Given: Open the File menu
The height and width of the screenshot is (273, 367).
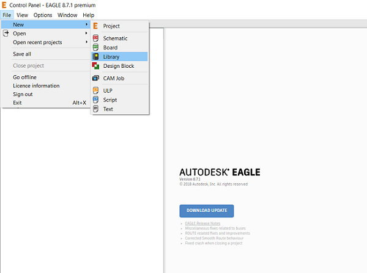Looking at the screenshot, I should click(7, 15).
